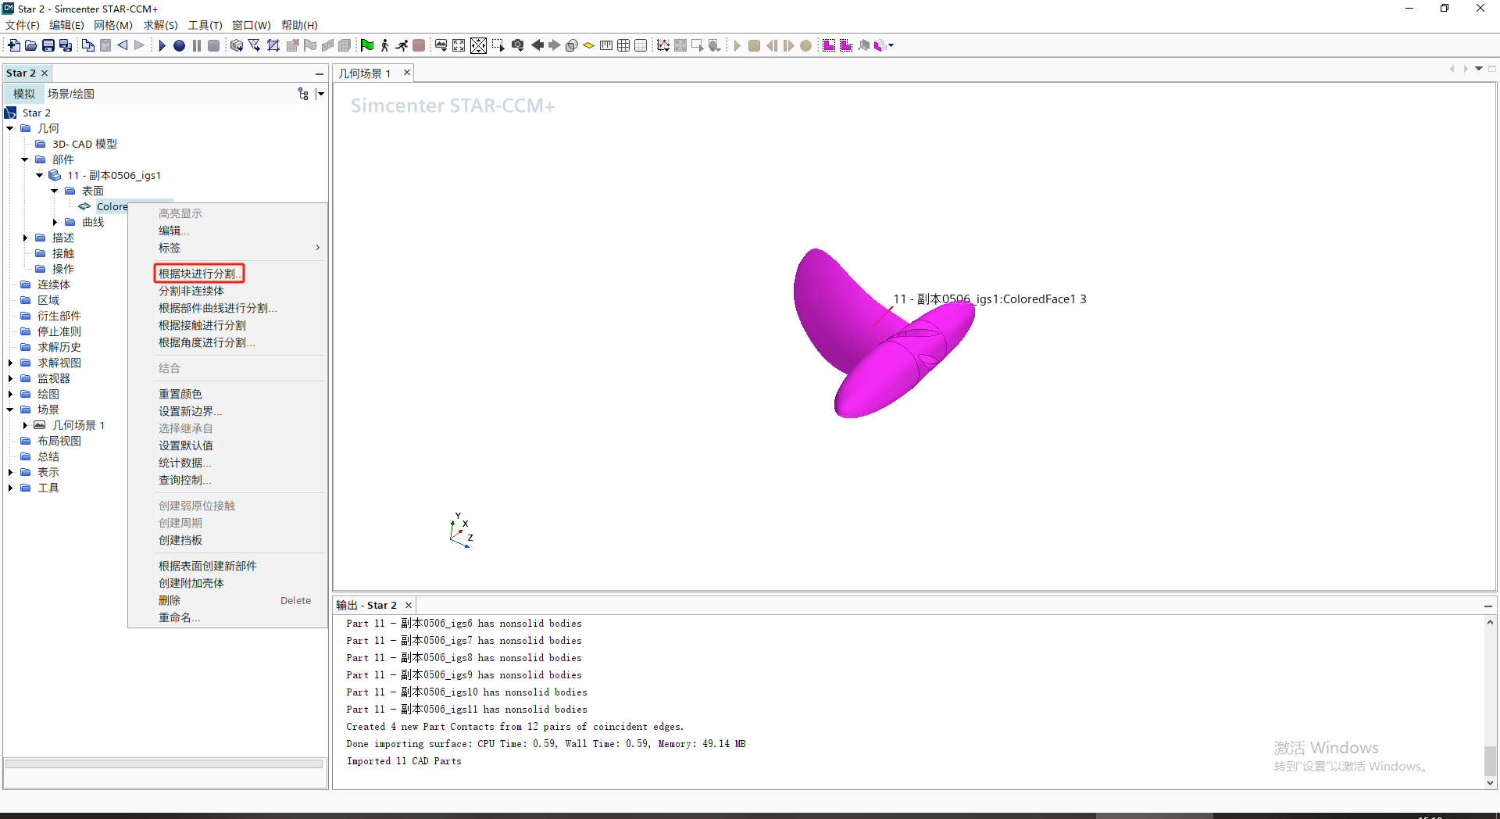The image size is (1500, 819).
Task: Switch to the 场景/绘图 tab
Action: coord(71,94)
